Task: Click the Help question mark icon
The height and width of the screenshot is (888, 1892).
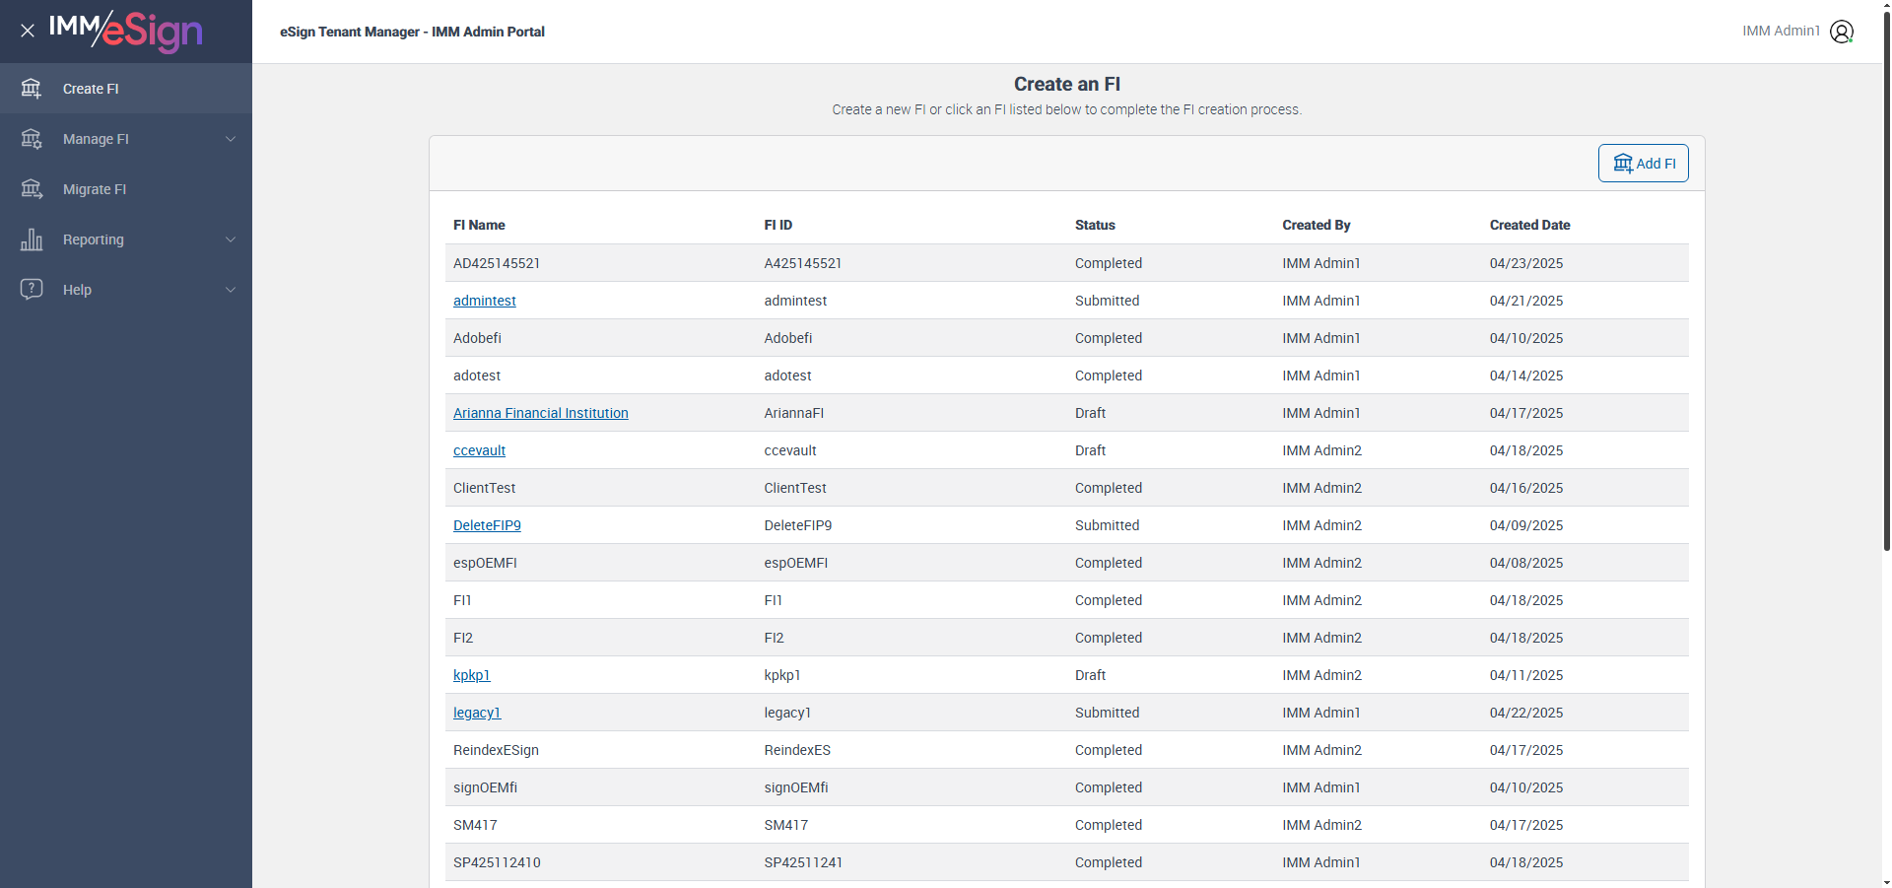Action: pyautogui.click(x=32, y=289)
